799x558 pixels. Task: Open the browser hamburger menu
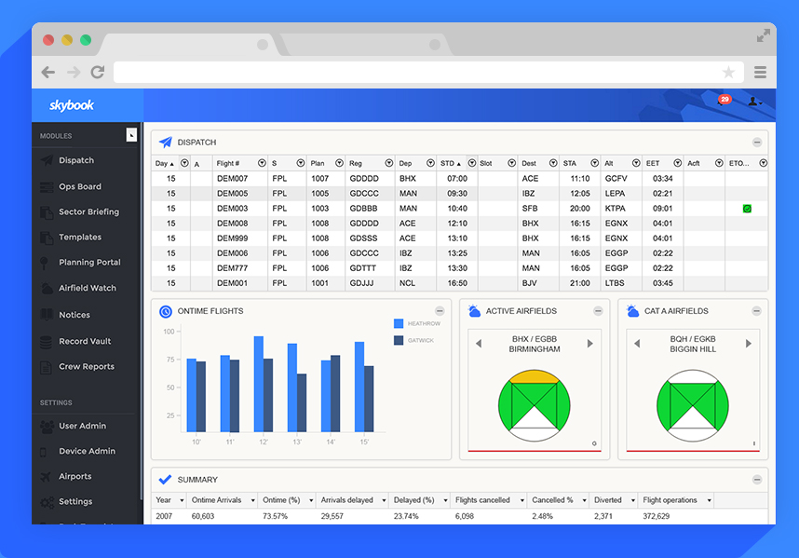[760, 73]
